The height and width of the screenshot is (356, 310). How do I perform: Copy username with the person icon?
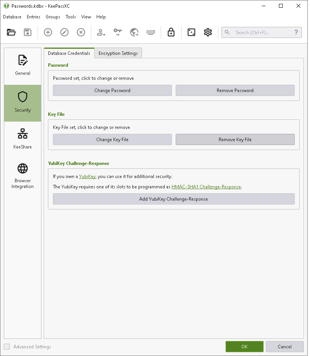click(x=101, y=32)
